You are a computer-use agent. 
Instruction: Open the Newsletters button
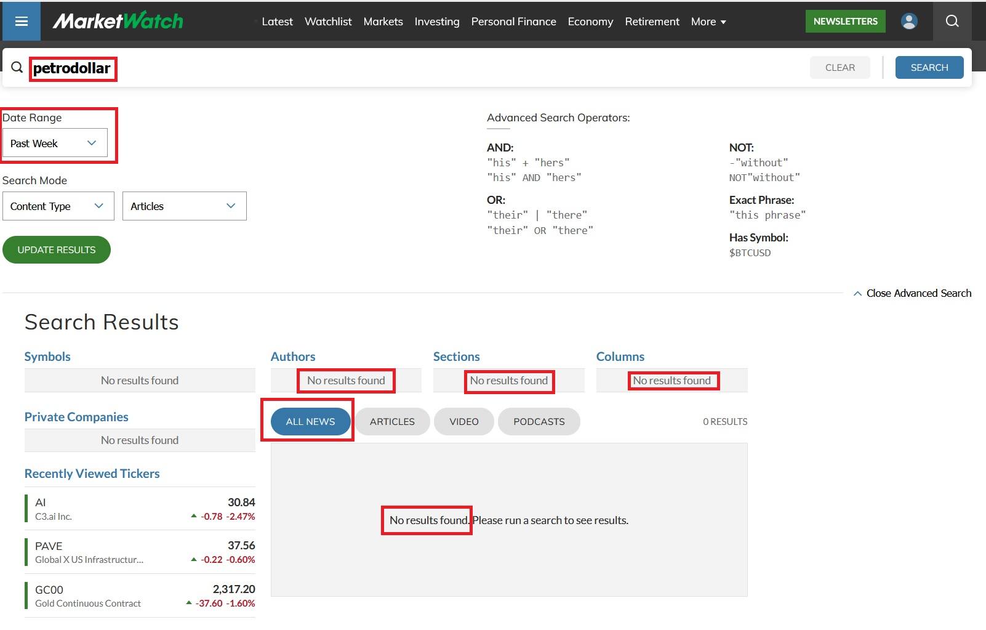click(x=845, y=22)
